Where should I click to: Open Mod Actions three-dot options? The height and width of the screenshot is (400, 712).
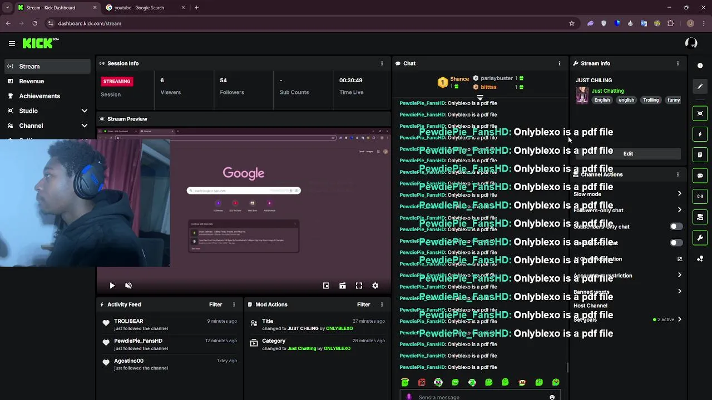click(382, 304)
